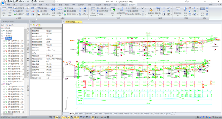Open 工程配置 project configuration

point(10,11)
